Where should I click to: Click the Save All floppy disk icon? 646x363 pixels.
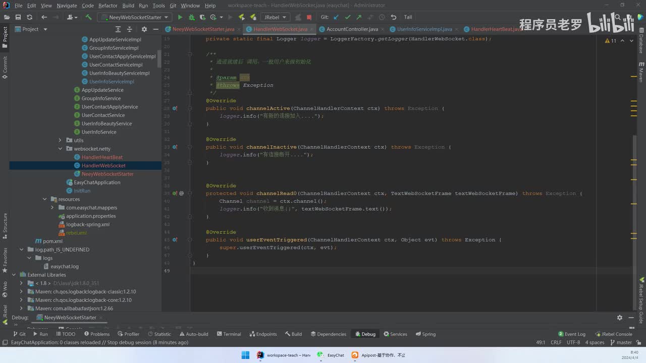pos(18,17)
